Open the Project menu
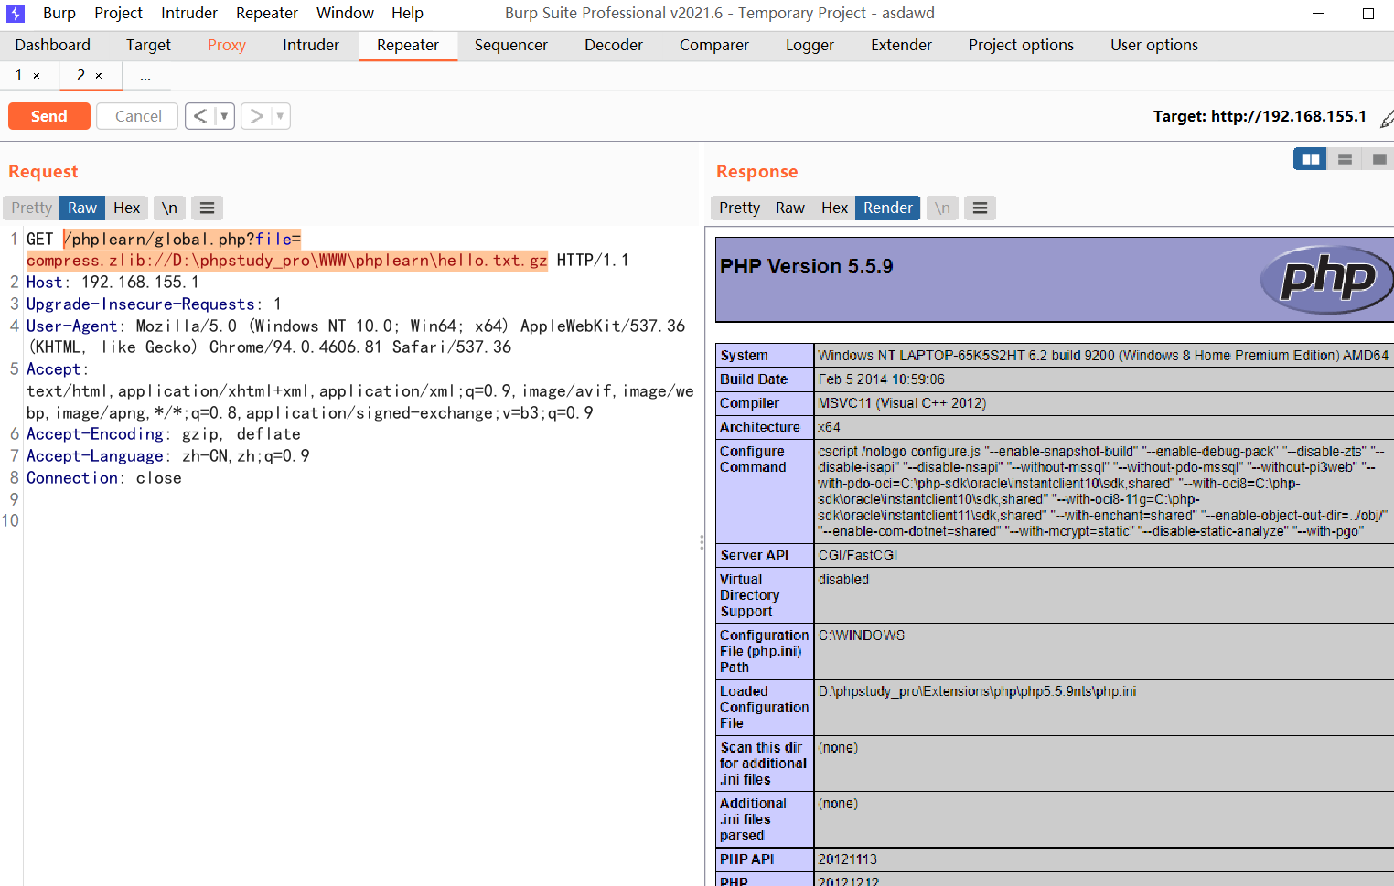The image size is (1394, 886). 119,13
